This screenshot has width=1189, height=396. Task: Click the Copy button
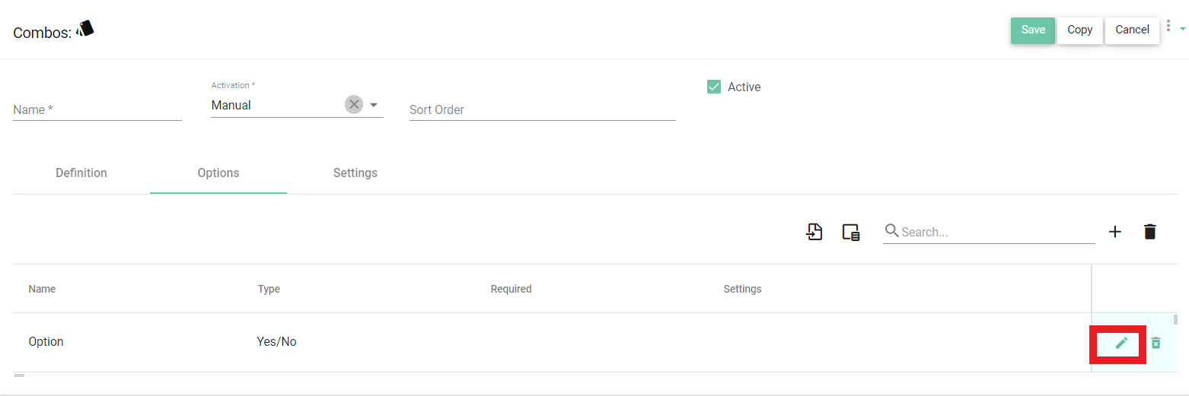pyautogui.click(x=1079, y=30)
